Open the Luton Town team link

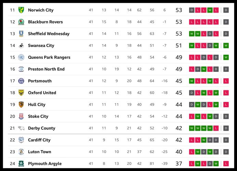39,152
